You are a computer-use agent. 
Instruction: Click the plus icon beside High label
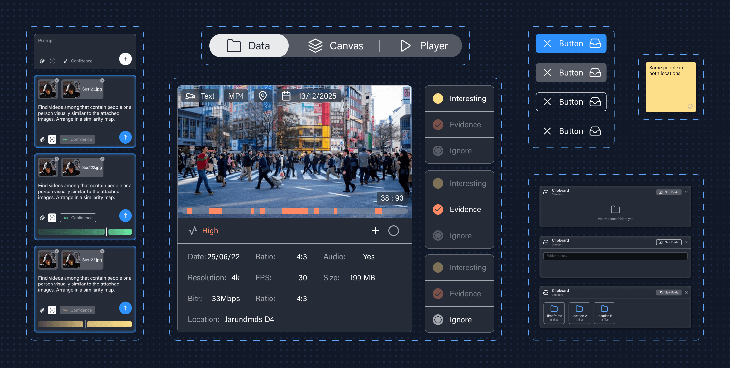click(375, 231)
